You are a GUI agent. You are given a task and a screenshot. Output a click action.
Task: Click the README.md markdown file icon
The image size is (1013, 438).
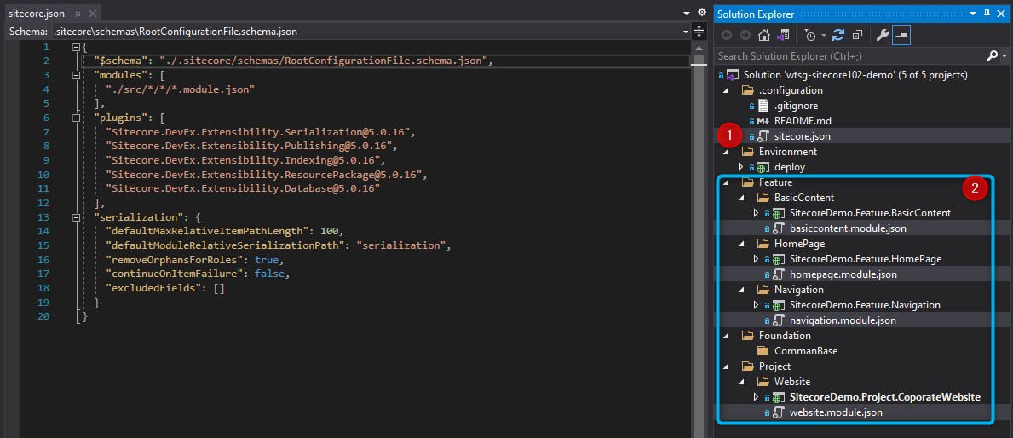coord(763,121)
